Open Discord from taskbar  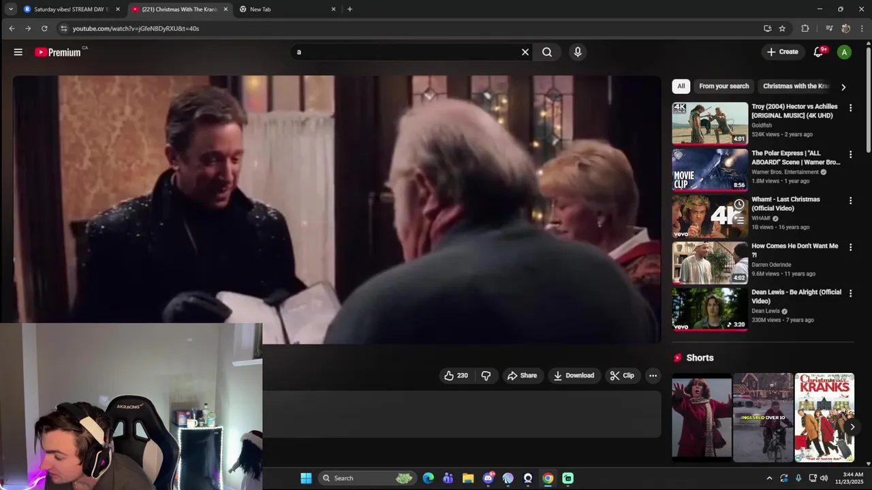coord(488,478)
